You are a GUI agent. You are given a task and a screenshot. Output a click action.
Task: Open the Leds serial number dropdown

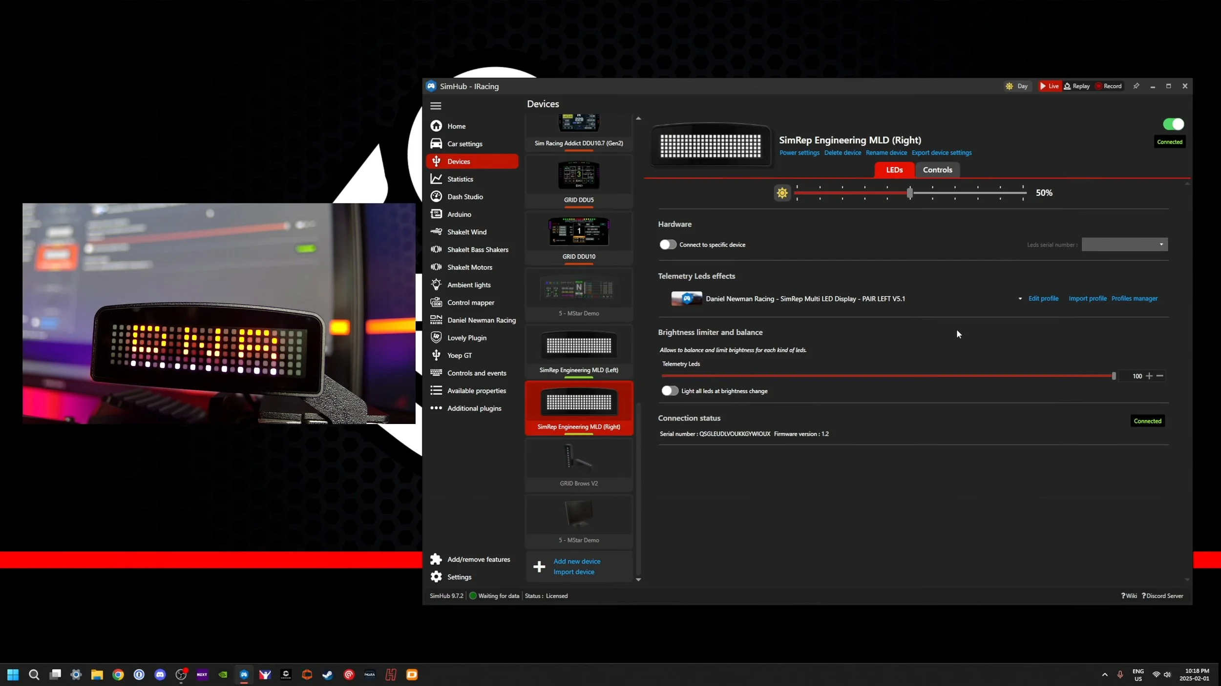(1124, 244)
